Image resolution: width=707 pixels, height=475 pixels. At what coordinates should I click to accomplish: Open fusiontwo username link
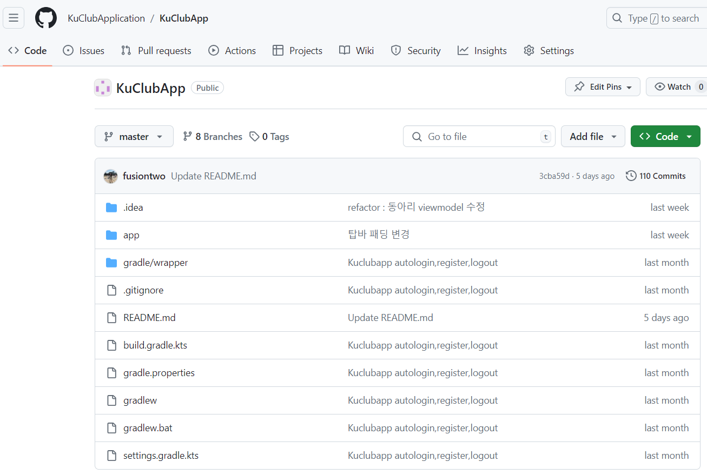coord(144,176)
